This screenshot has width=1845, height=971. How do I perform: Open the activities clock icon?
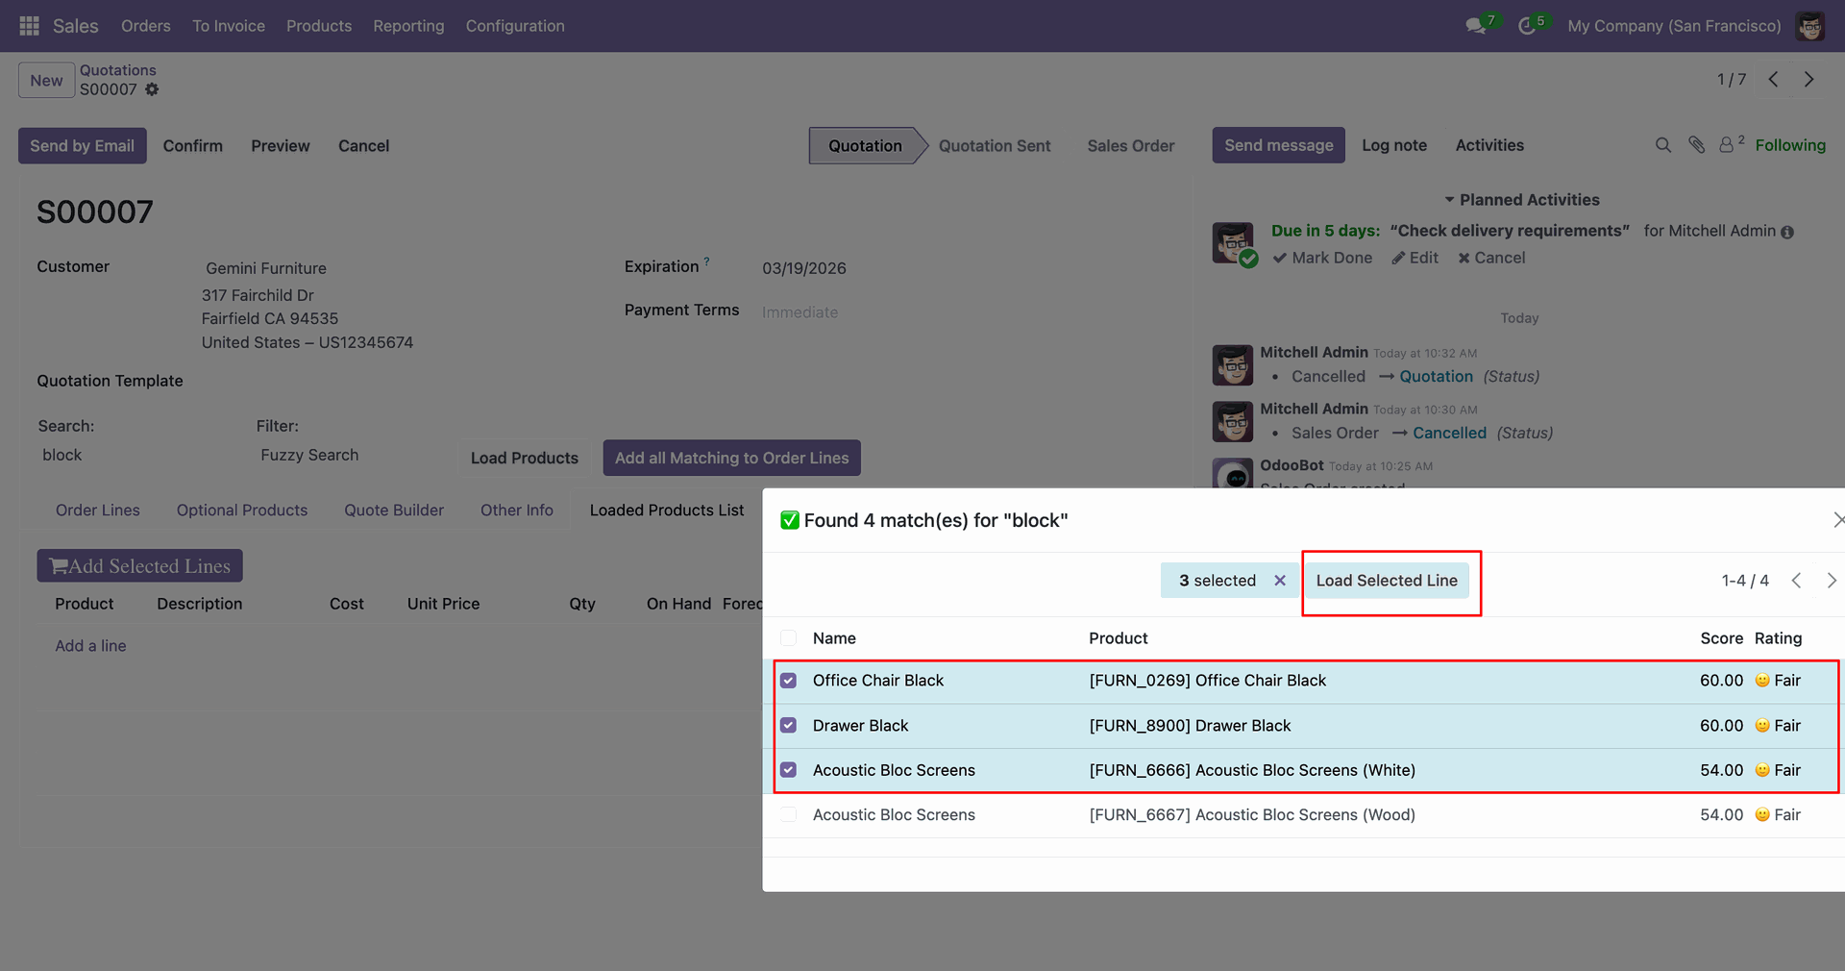tap(1527, 26)
